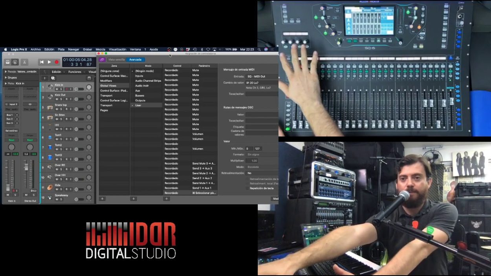Click the purple MIDI learn icon in Asignación de controladores
491x276 pixels.
click(102, 59)
